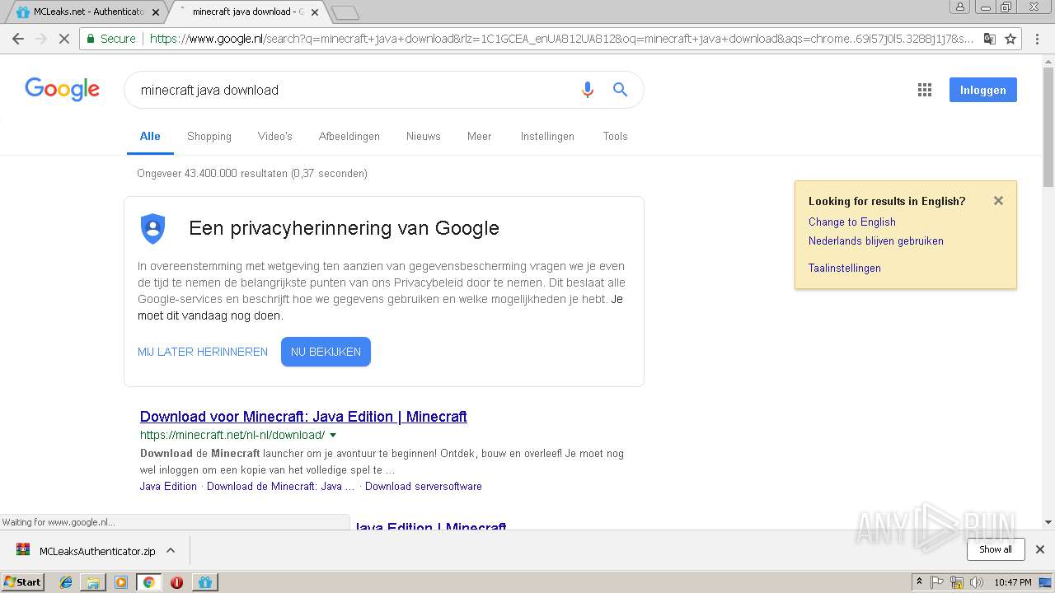Image resolution: width=1055 pixels, height=593 pixels.
Task: Open a new tab
Action: (x=345, y=12)
